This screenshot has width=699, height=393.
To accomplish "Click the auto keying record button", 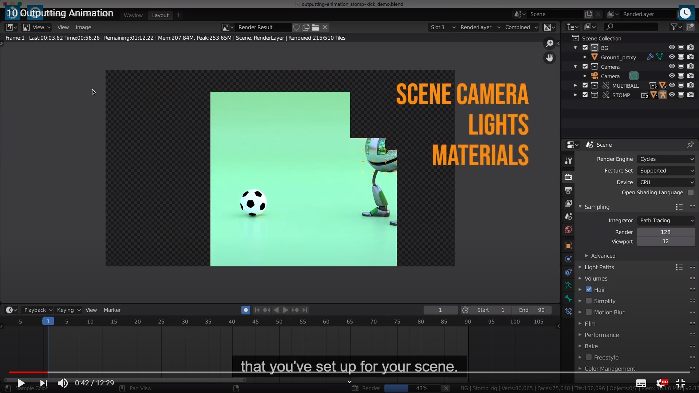I will (246, 310).
